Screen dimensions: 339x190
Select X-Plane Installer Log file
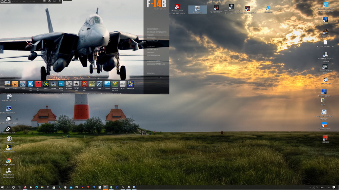click(325, 44)
